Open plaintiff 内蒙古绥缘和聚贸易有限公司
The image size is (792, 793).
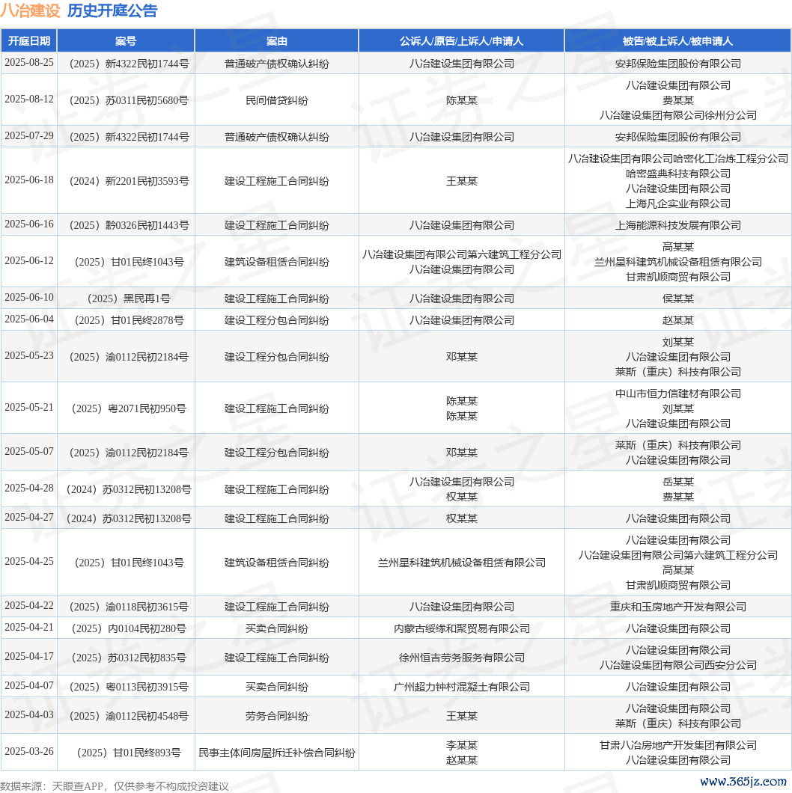461,628
